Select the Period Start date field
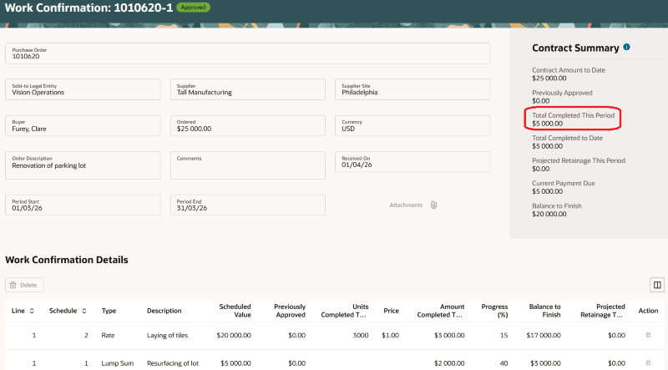The height and width of the screenshot is (370, 668). point(83,205)
